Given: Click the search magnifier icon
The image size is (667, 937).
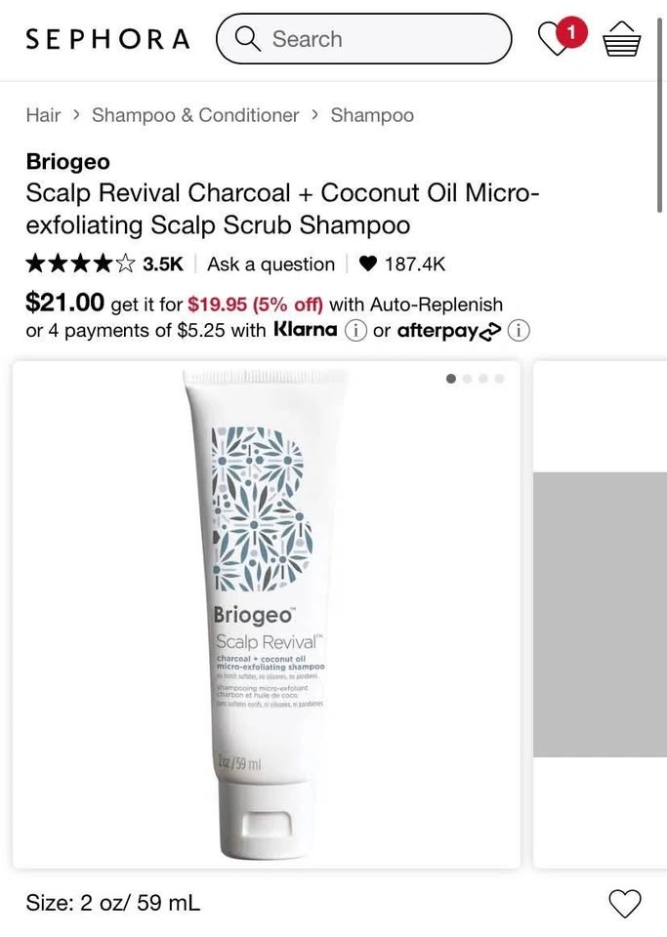Looking at the screenshot, I should [247, 39].
